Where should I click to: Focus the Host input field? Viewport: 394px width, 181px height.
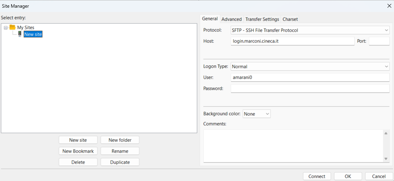coord(293,41)
